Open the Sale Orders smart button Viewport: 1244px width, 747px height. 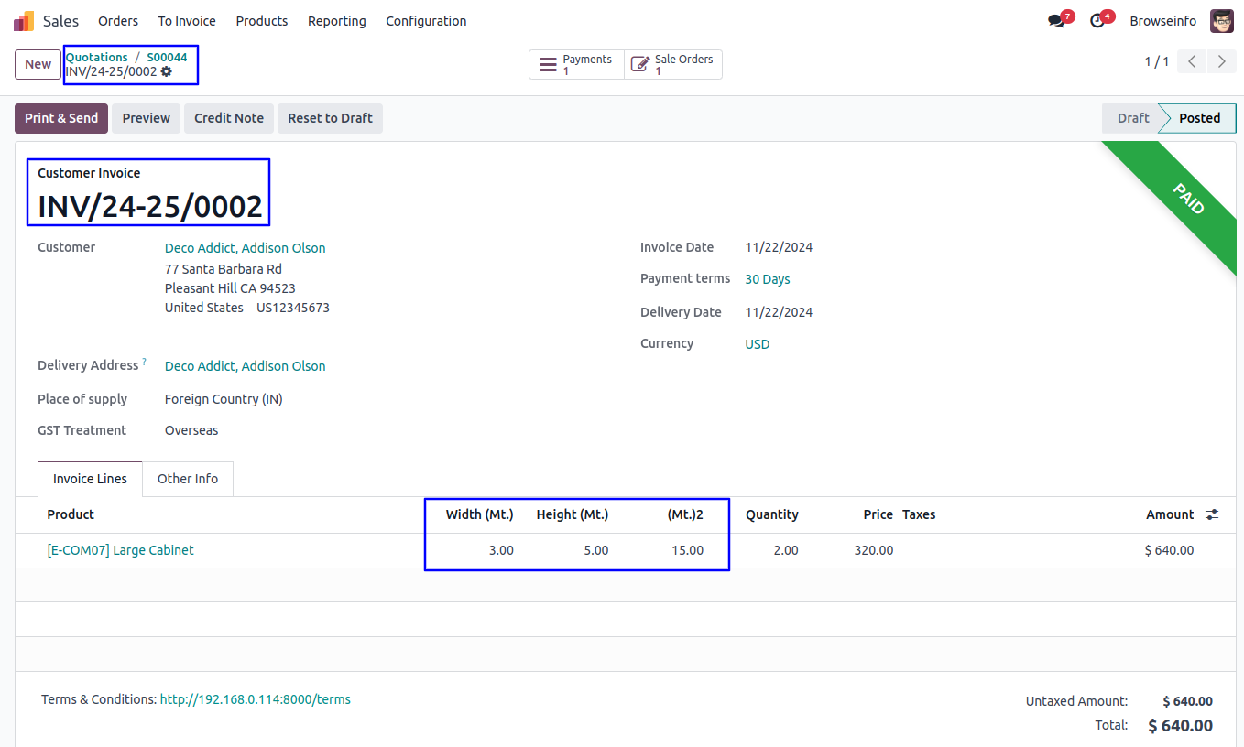click(x=673, y=64)
